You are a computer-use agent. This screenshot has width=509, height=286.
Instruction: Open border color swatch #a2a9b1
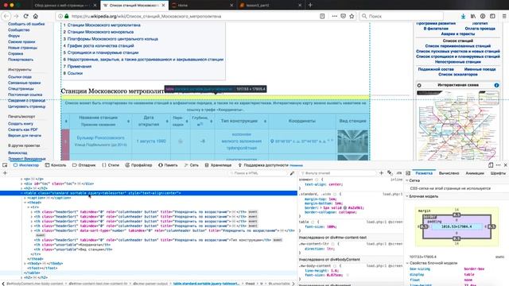(x=345, y=207)
